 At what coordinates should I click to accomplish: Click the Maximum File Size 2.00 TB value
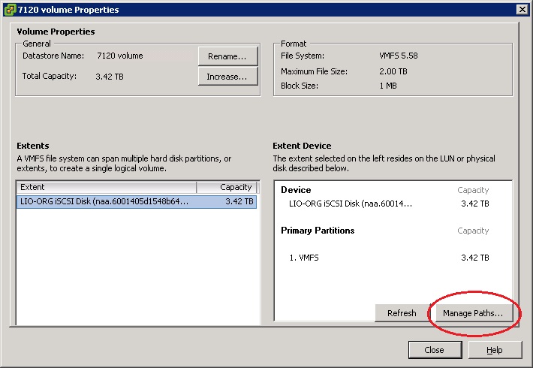(x=393, y=71)
